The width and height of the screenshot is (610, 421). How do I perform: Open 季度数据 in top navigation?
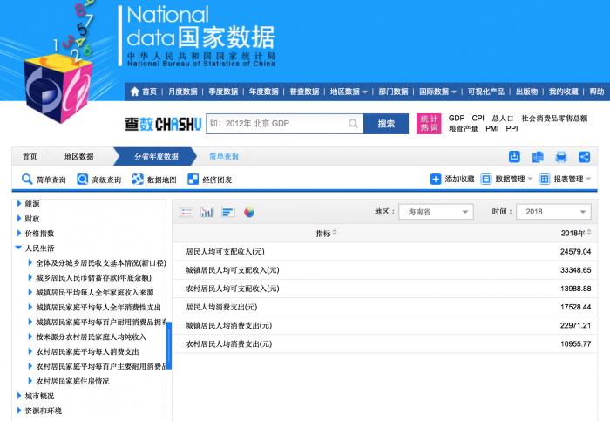(223, 92)
